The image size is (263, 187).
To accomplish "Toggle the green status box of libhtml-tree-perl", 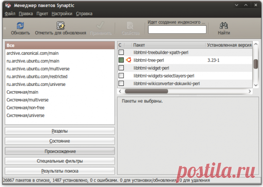I will [x=121, y=60].
